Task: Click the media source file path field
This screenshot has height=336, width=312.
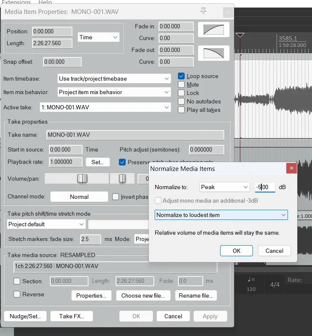Action: click(x=116, y=266)
